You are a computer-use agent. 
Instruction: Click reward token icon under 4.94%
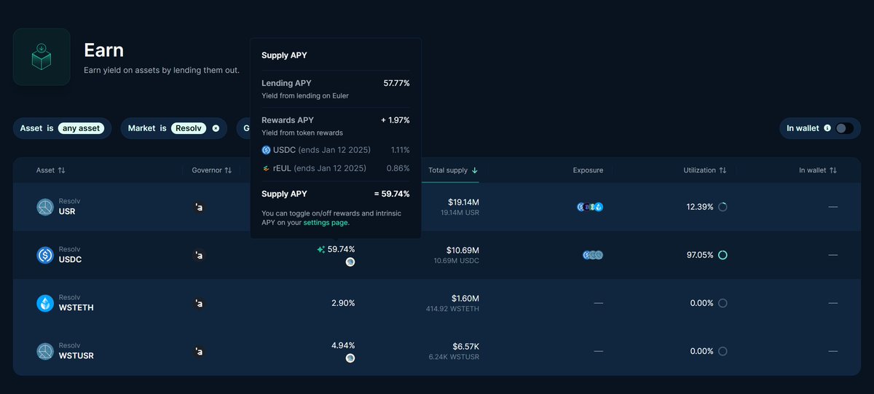pos(350,358)
